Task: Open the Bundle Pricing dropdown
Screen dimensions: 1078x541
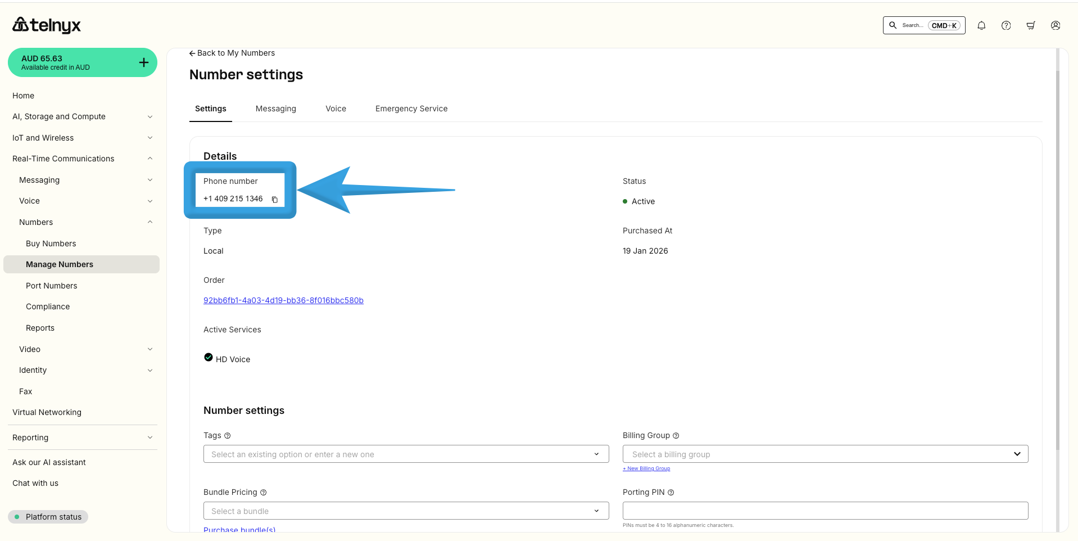Action: pos(406,511)
